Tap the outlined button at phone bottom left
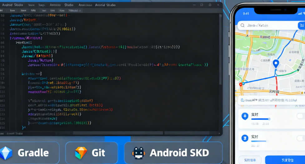This screenshot has width=305, height=164. click(250, 160)
